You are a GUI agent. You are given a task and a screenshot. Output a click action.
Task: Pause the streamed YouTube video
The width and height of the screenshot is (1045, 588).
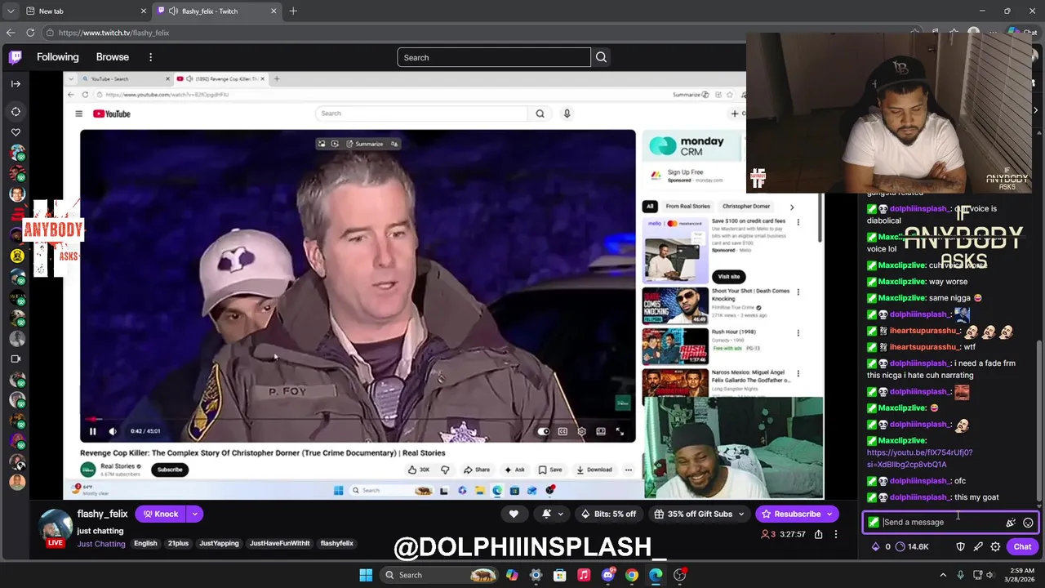(x=92, y=431)
